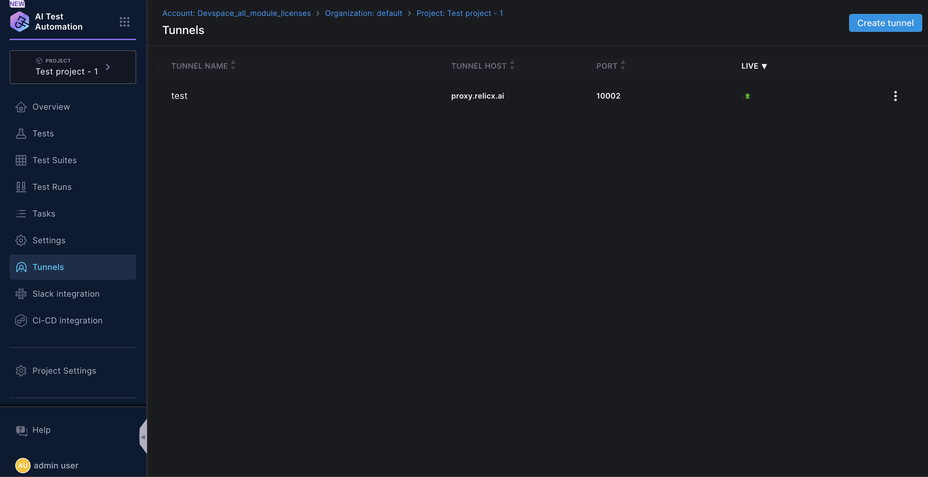Open Test Runs in sidebar
Image resolution: width=928 pixels, height=477 pixels.
(52, 187)
